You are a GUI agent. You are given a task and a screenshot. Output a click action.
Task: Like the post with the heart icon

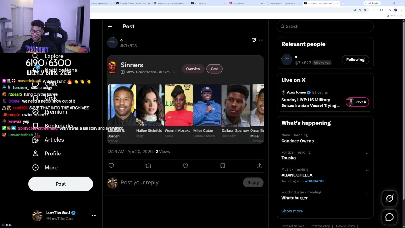point(185,166)
